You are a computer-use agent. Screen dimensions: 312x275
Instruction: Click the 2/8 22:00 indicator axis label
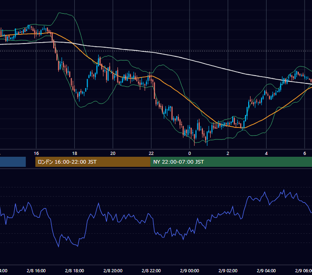(x=151, y=270)
